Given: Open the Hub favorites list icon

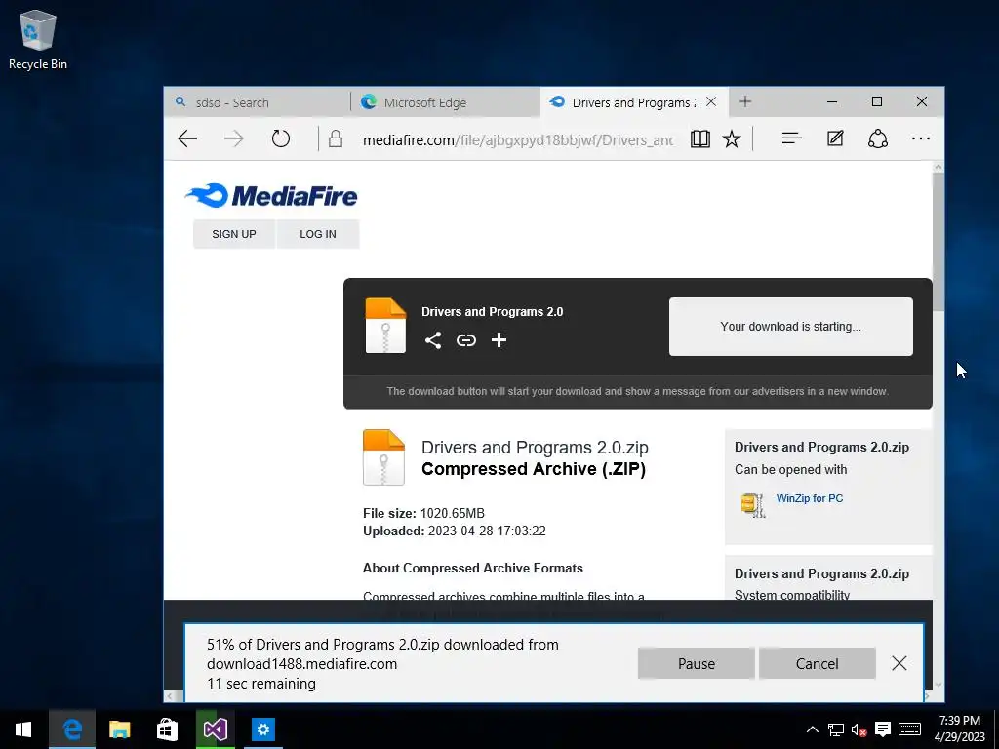Looking at the screenshot, I should pos(791,138).
